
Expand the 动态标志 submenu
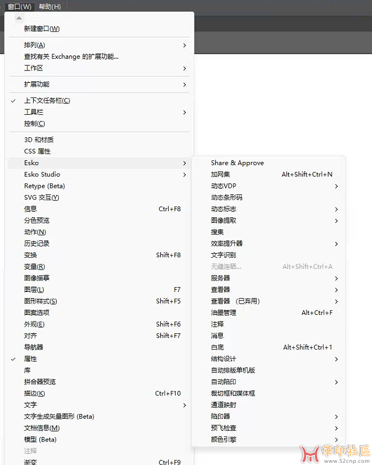[x=268, y=209]
